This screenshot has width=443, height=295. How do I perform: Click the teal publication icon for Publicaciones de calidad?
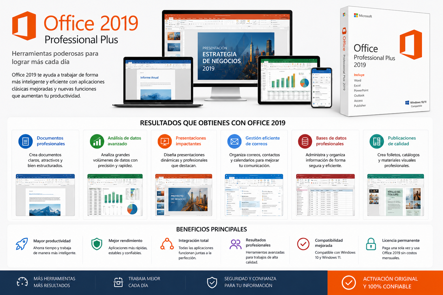click(377, 141)
